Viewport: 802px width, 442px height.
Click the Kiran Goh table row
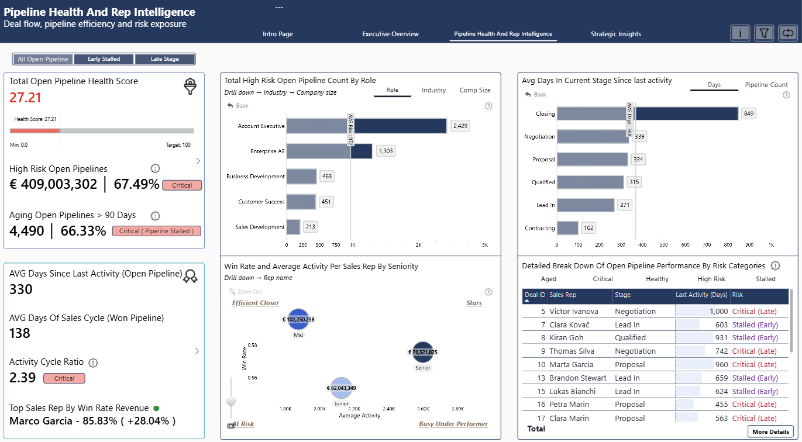(655, 337)
